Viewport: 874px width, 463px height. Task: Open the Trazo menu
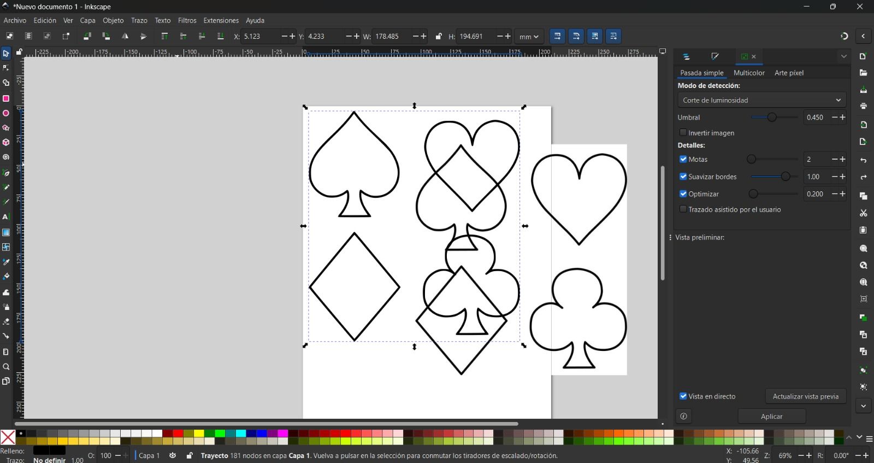click(x=139, y=20)
